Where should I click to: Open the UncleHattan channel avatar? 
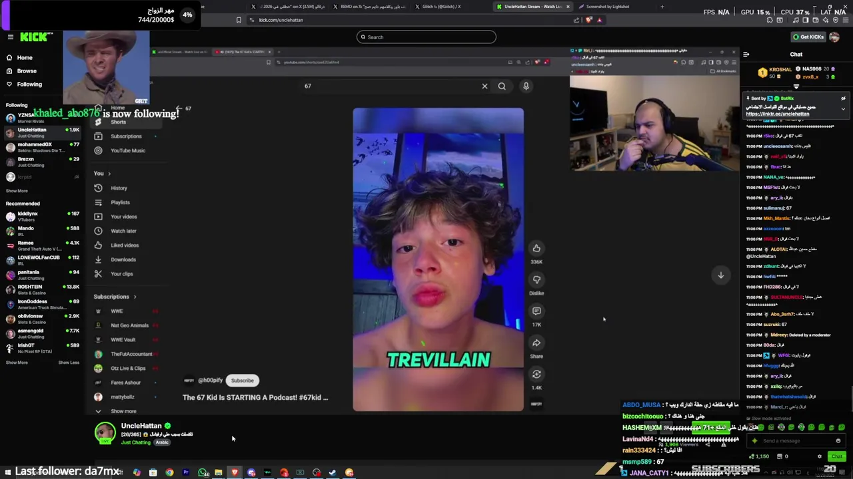pyautogui.click(x=105, y=432)
